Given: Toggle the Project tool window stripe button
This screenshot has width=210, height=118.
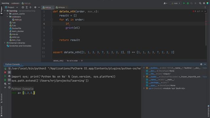Looking at the screenshot, I should click(x=1, y=10).
